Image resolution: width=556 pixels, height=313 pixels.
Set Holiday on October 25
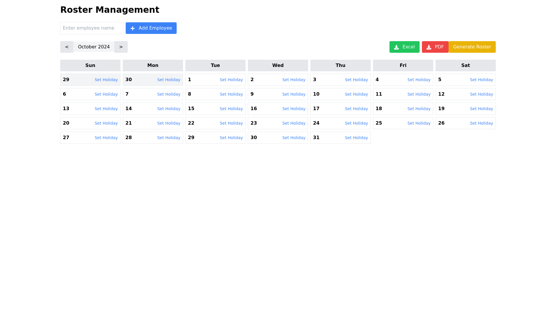419,123
